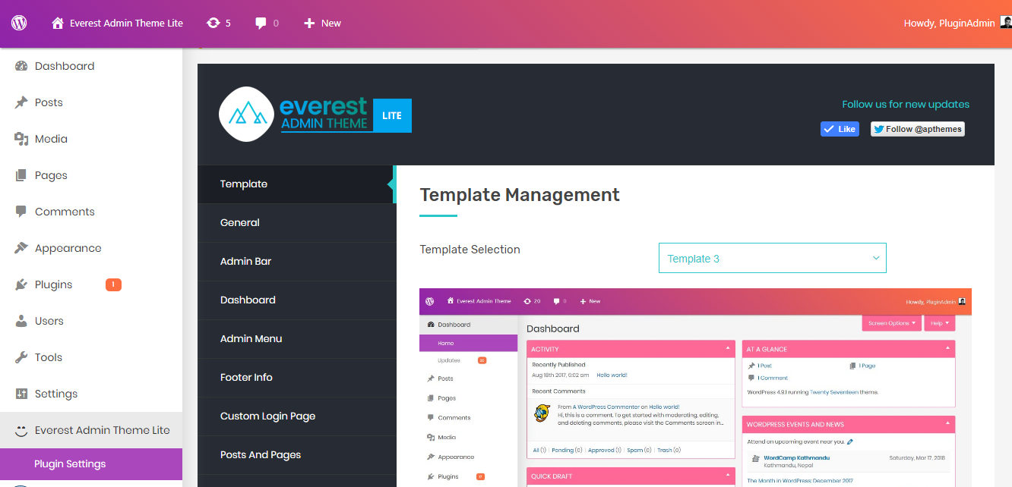Image resolution: width=1012 pixels, height=487 pixels.
Task: Open Media in sidebar menu
Action: (91, 139)
